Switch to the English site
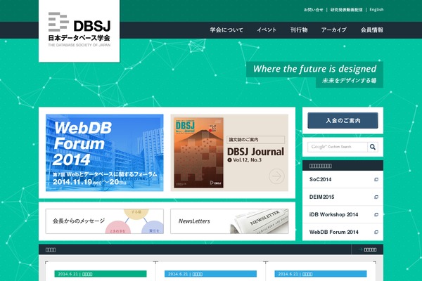 click(x=376, y=10)
